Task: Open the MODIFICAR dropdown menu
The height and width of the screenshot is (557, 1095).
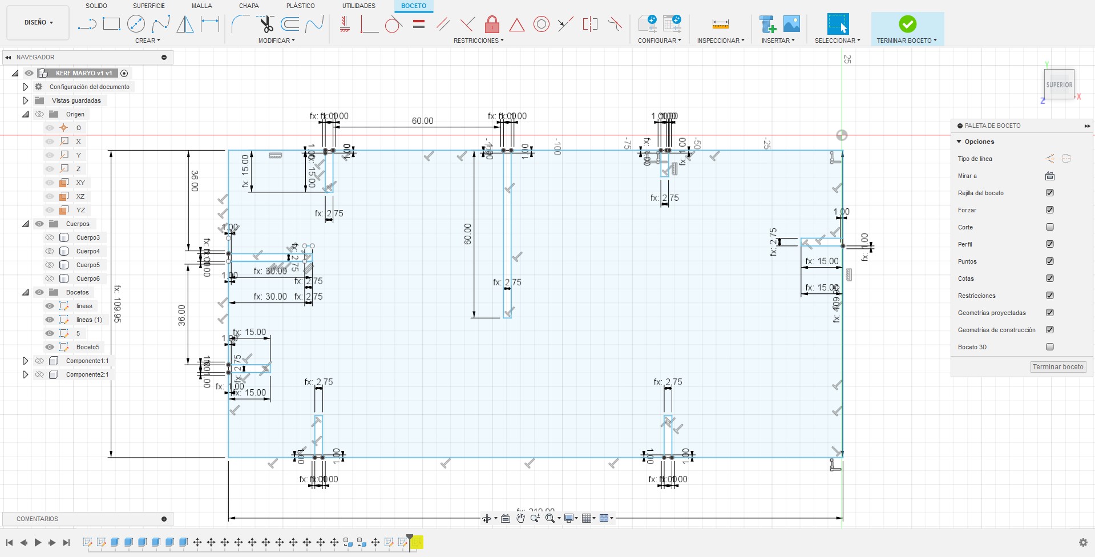Action: coord(277,41)
